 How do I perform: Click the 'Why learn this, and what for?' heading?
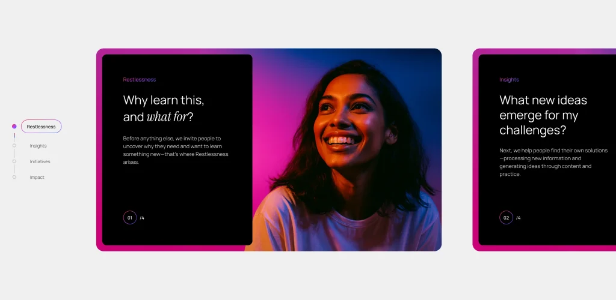tap(163, 108)
